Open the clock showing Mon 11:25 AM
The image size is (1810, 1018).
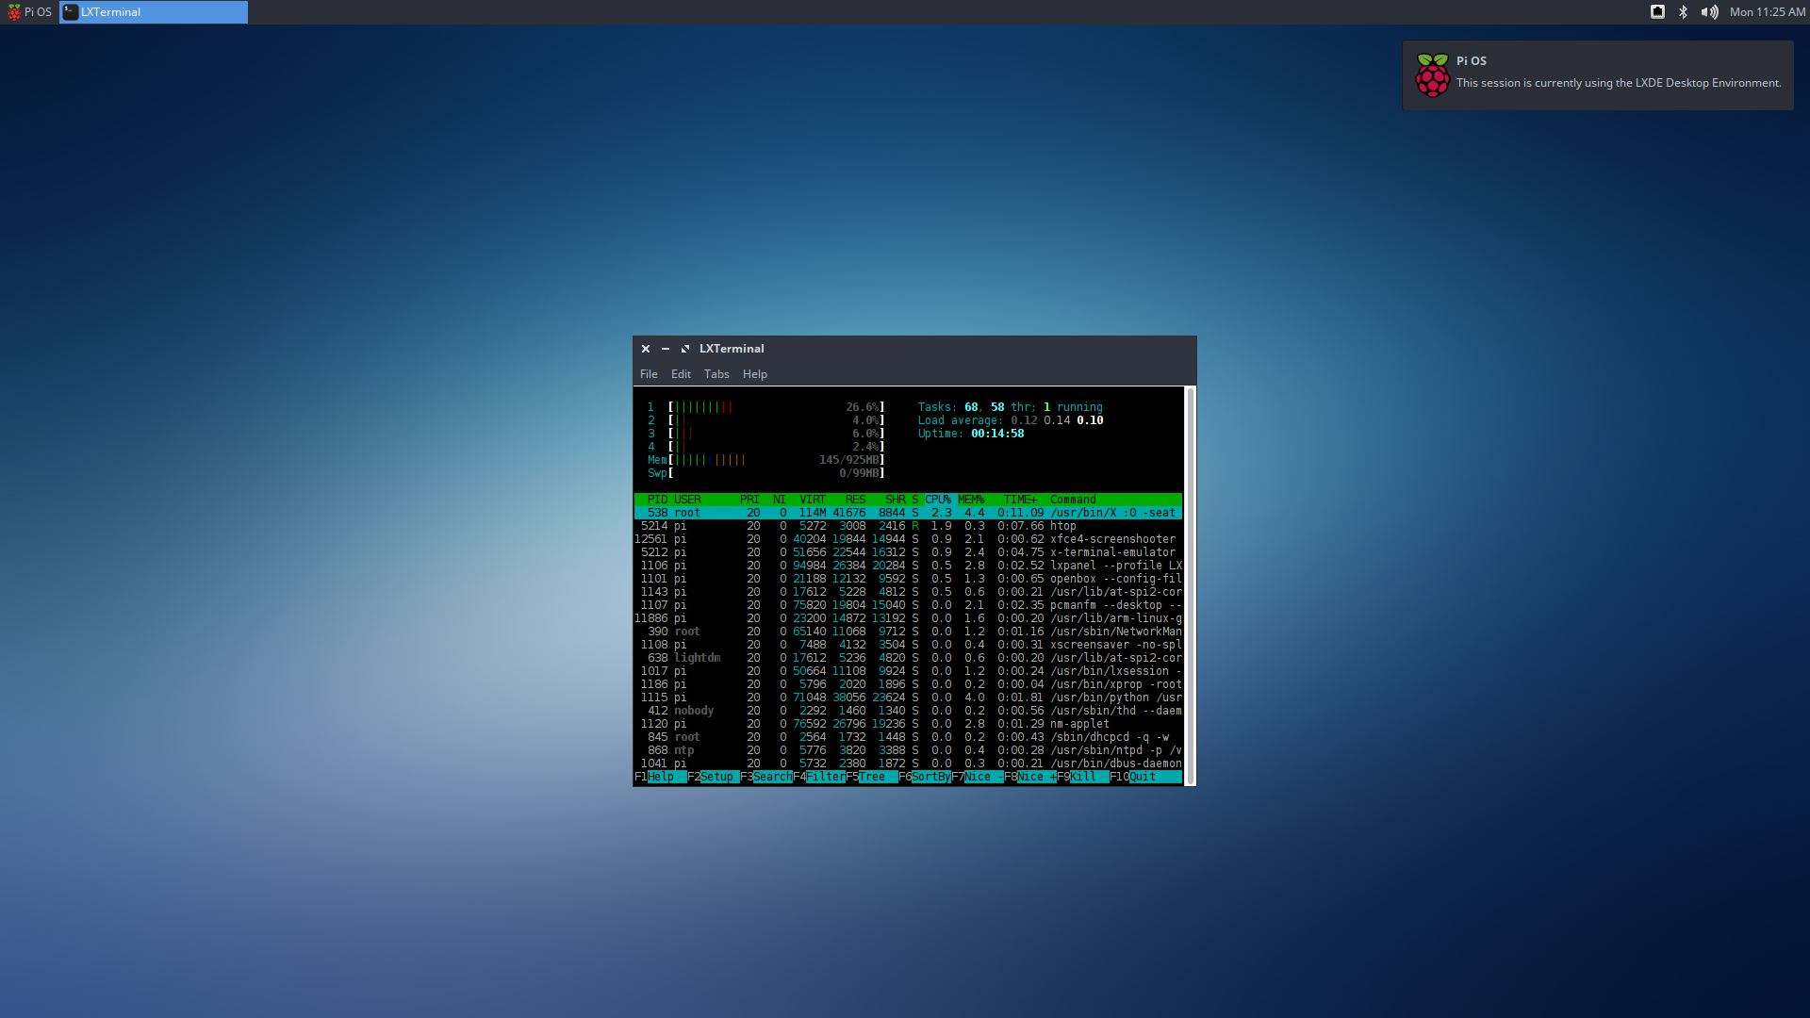click(x=1768, y=12)
